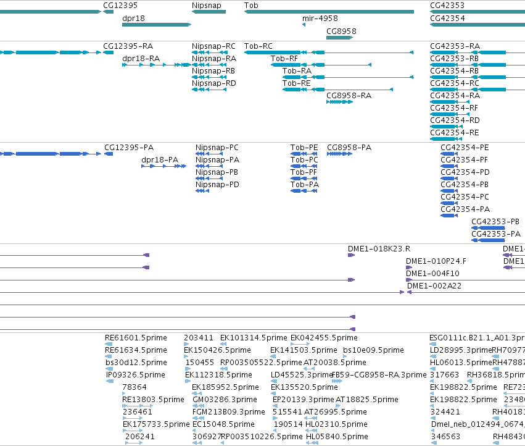Select protein CG42353-PA

coord(488,240)
